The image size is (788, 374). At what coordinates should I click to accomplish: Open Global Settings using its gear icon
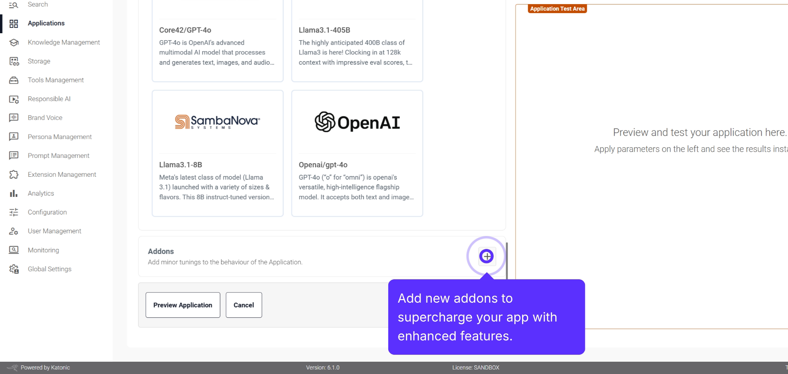coord(14,269)
